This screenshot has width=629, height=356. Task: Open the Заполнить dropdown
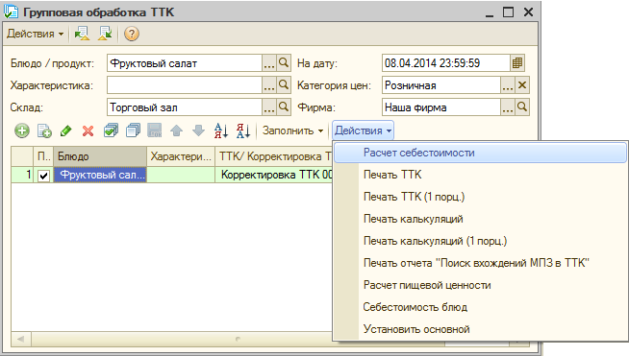coord(292,131)
